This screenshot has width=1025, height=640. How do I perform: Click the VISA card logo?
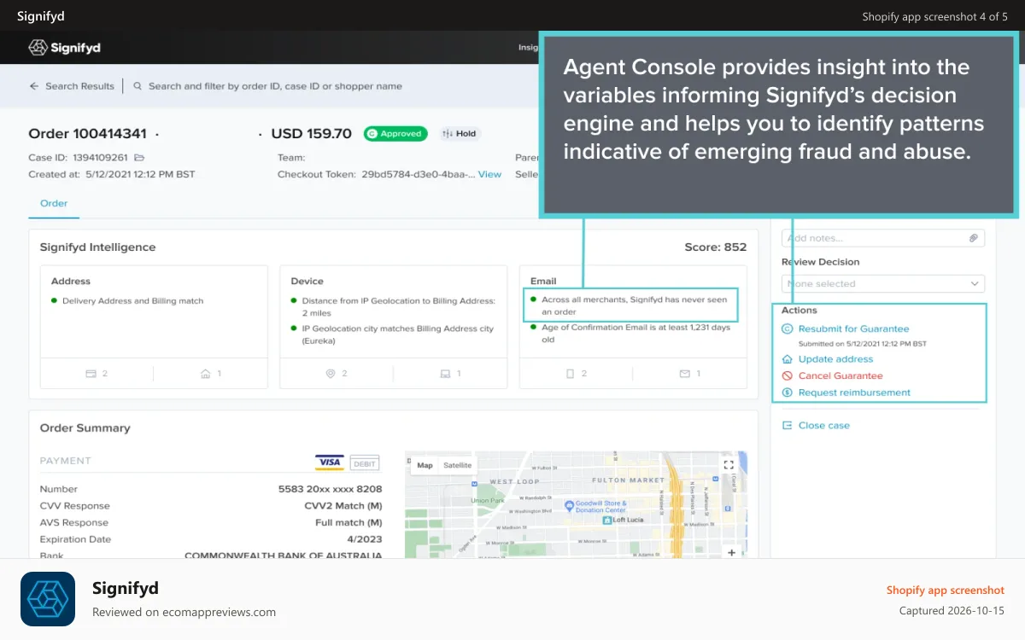pos(330,463)
